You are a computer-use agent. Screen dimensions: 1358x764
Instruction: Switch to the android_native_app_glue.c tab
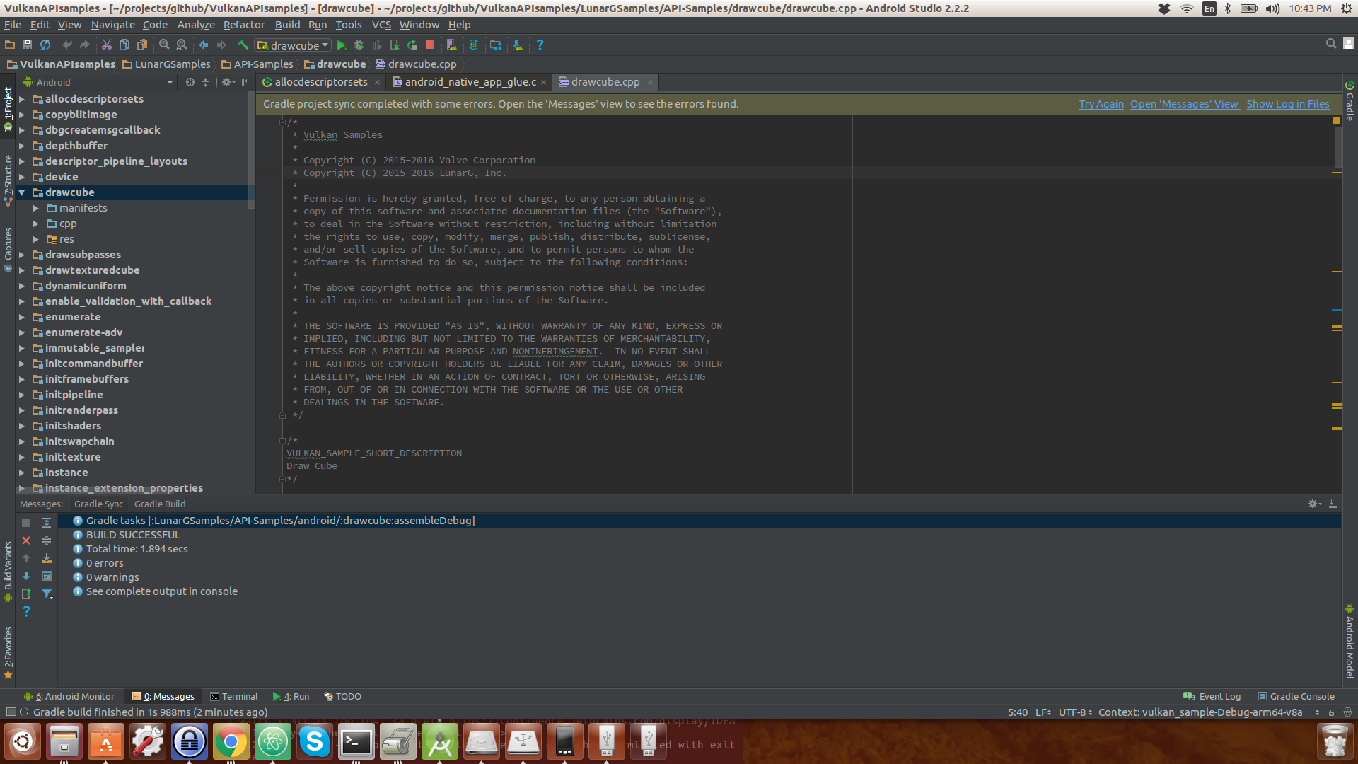click(x=470, y=82)
